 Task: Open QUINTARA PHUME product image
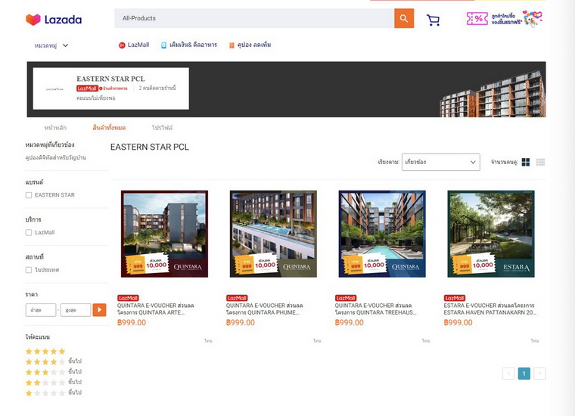pos(273,234)
